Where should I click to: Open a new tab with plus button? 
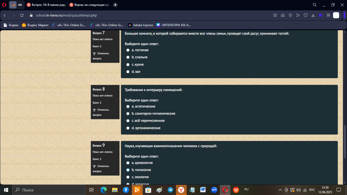point(115,5)
